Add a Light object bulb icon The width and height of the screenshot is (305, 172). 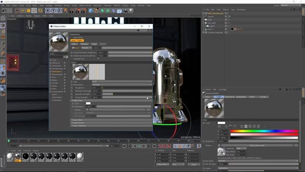131,11
